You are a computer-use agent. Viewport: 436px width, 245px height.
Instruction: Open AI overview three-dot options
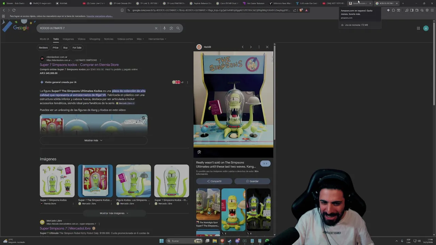187,82
